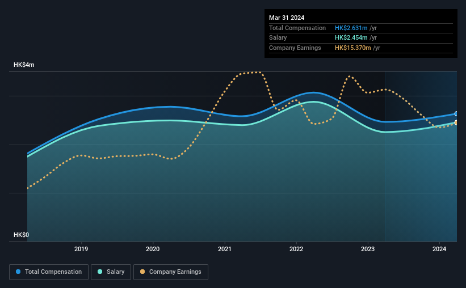Click the 2023 x-axis label
The height and width of the screenshot is (288, 466).
coord(368,249)
